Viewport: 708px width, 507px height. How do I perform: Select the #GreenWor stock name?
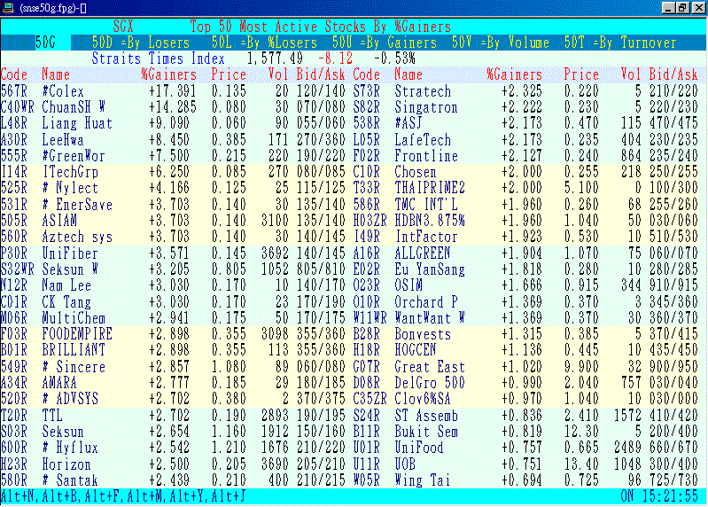[74, 156]
